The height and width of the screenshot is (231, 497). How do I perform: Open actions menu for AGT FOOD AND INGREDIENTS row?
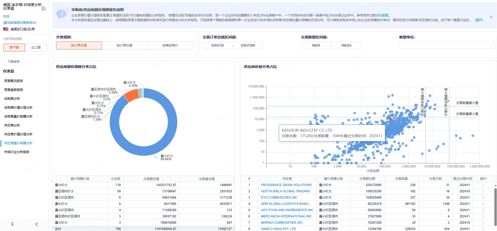pos(483,210)
